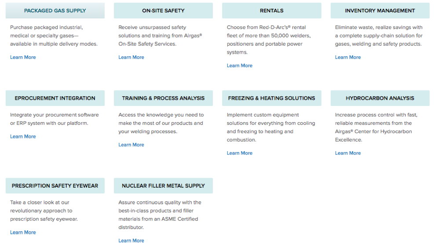Image resolution: width=434 pixels, height=247 pixels.
Task: Open Learn More for Inventory Management
Action: (x=348, y=57)
